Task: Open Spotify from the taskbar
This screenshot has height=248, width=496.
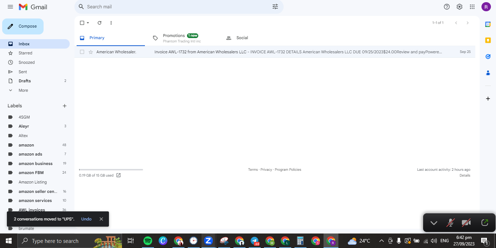Action: (147, 241)
